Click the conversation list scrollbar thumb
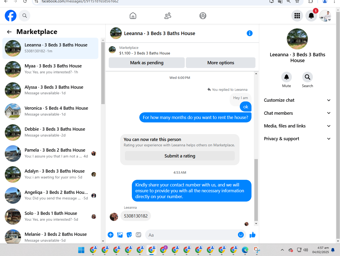The width and height of the screenshot is (340, 256). (103, 73)
